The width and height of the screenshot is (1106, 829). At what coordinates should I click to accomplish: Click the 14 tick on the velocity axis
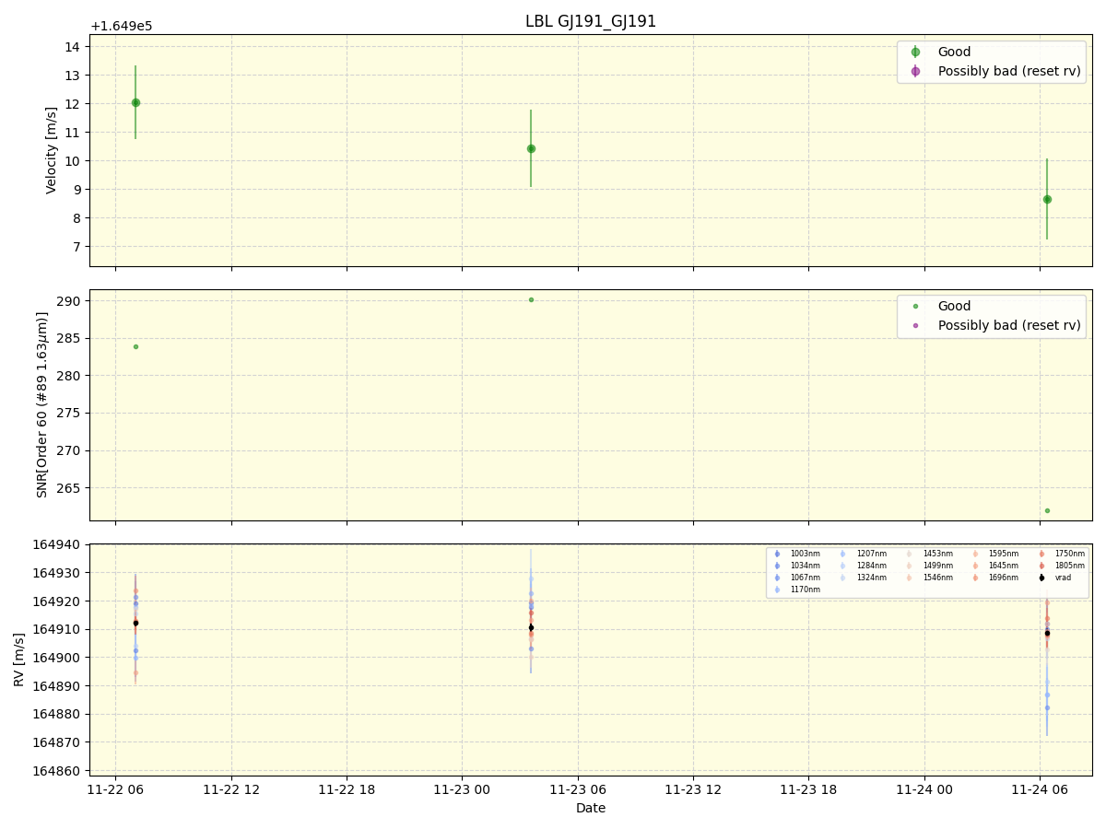[73, 47]
